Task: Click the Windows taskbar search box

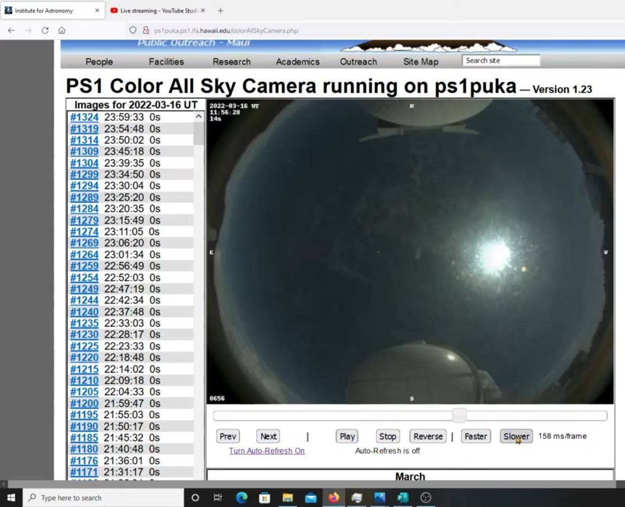Action: (103, 498)
